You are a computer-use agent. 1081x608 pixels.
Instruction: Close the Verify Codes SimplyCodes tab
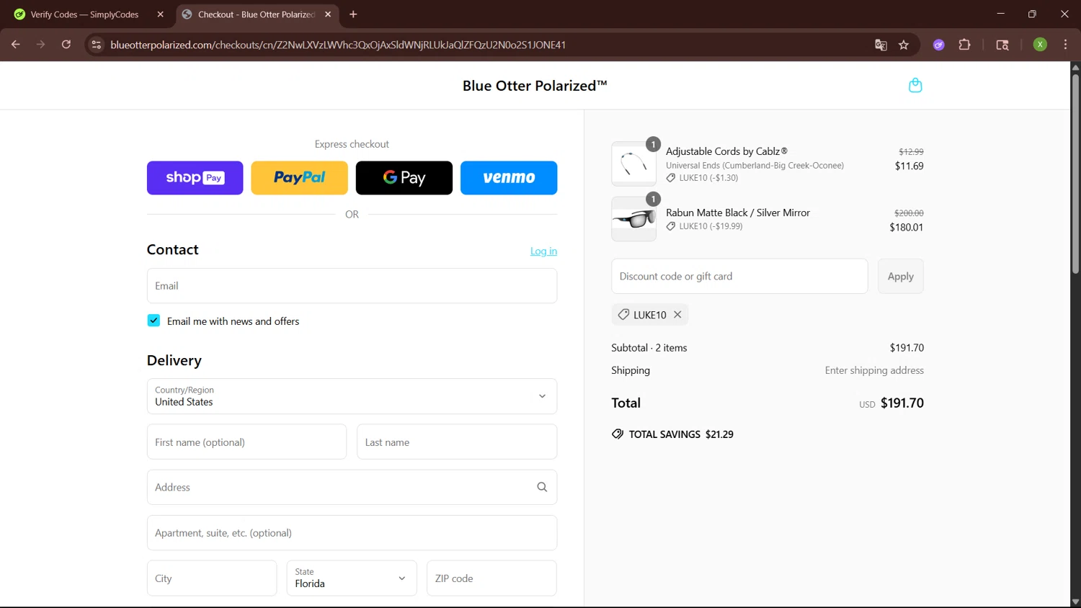point(160,14)
